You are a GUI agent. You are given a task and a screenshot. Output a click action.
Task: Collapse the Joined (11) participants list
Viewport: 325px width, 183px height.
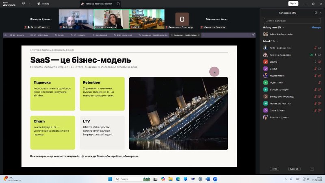(277, 41)
